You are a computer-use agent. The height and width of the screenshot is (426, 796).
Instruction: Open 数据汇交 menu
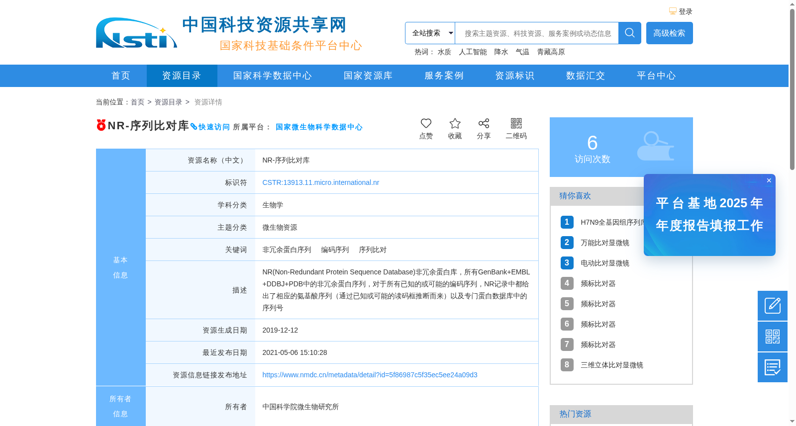click(x=586, y=76)
